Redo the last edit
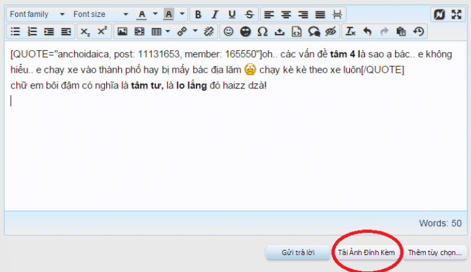 (384, 31)
